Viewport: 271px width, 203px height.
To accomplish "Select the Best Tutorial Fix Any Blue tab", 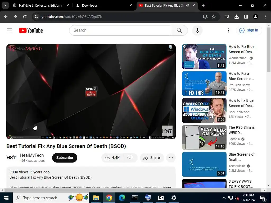I will click(x=164, y=5).
